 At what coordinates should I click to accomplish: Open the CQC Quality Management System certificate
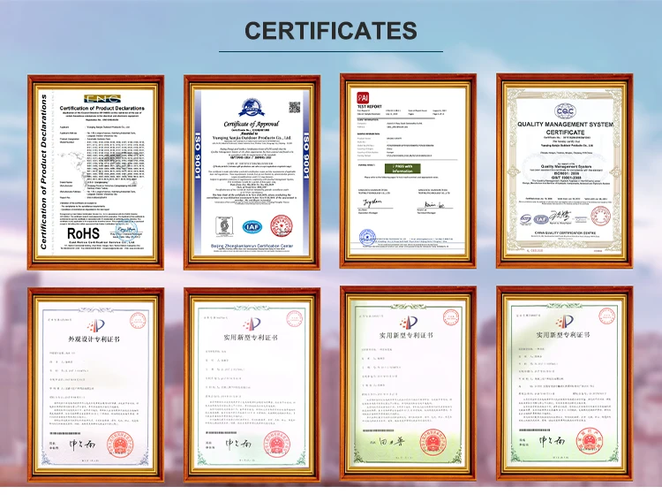[565, 171]
